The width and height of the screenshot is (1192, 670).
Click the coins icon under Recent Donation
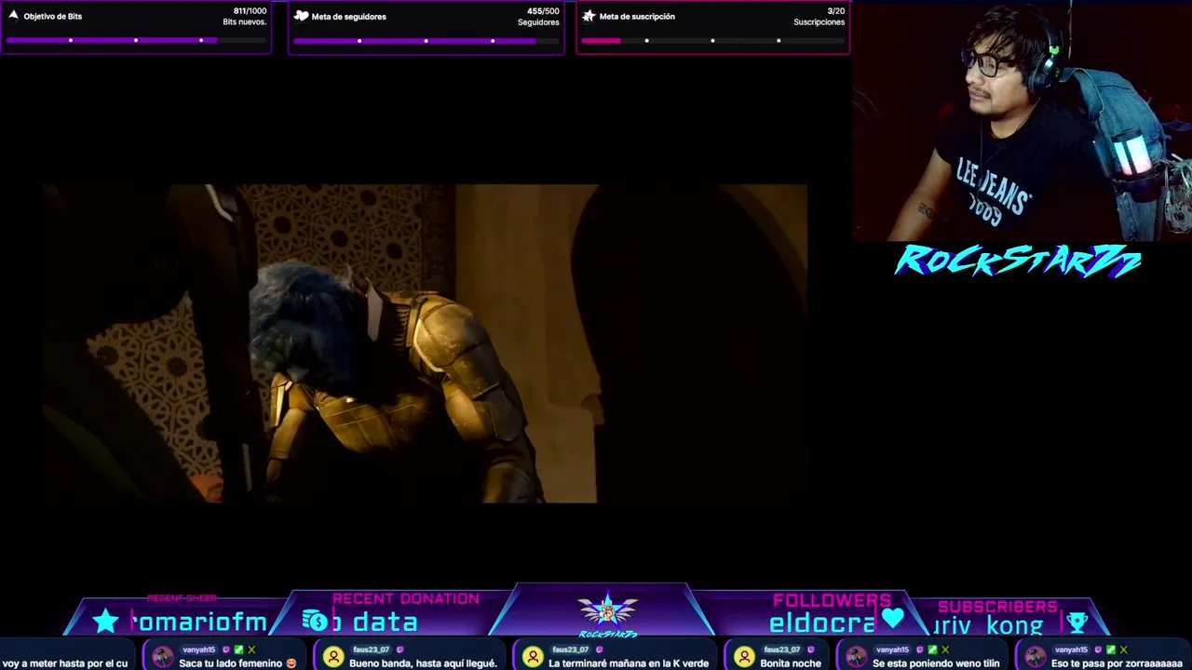coord(315,621)
